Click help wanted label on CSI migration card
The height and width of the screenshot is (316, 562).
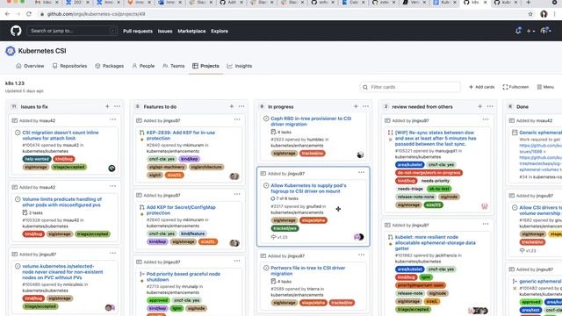37,159
